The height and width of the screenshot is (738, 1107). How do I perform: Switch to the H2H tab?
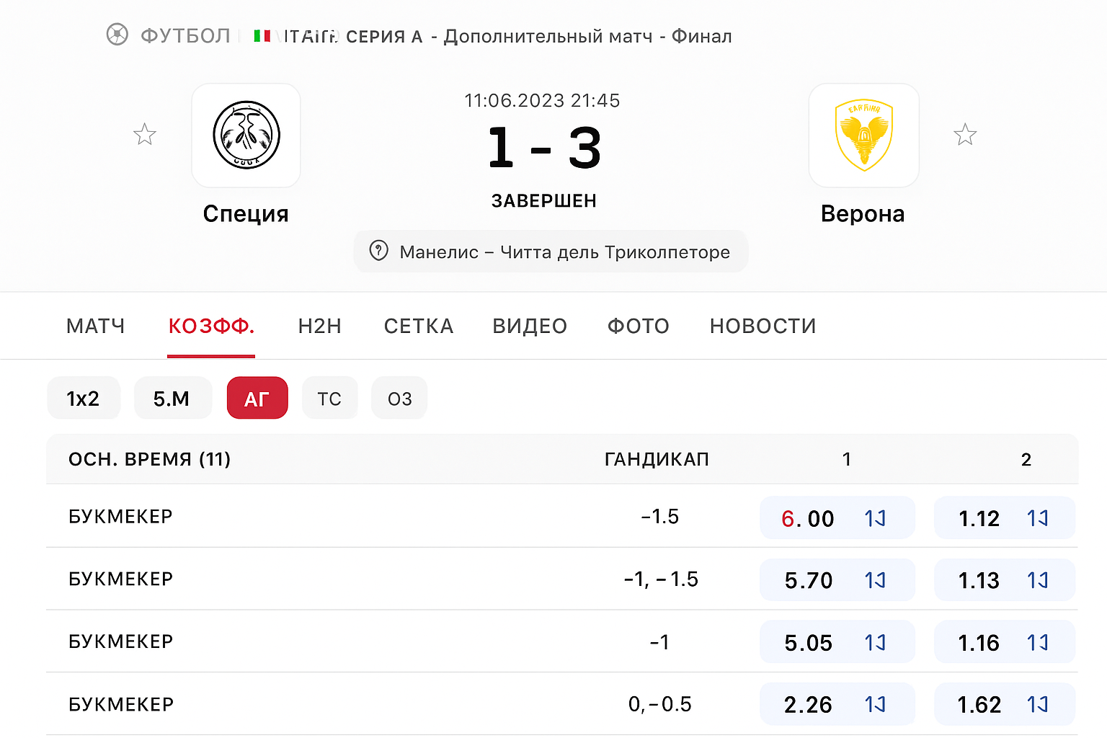coord(319,326)
